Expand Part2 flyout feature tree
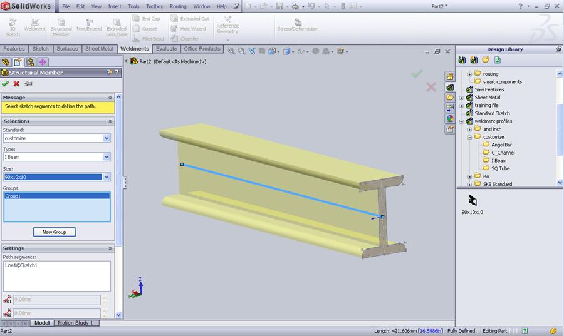564x336 pixels. 126,61
